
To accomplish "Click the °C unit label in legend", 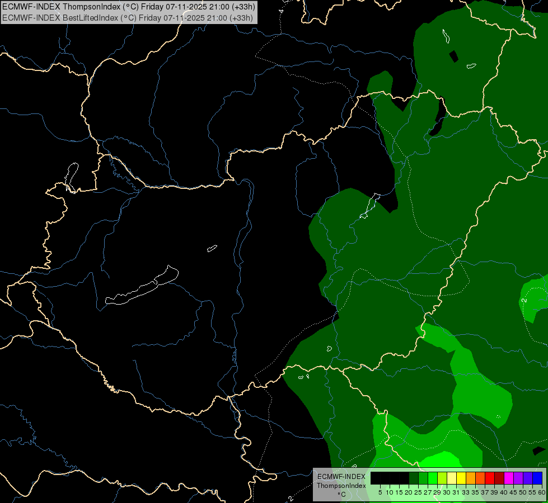I will pyautogui.click(x=341, y=494).
